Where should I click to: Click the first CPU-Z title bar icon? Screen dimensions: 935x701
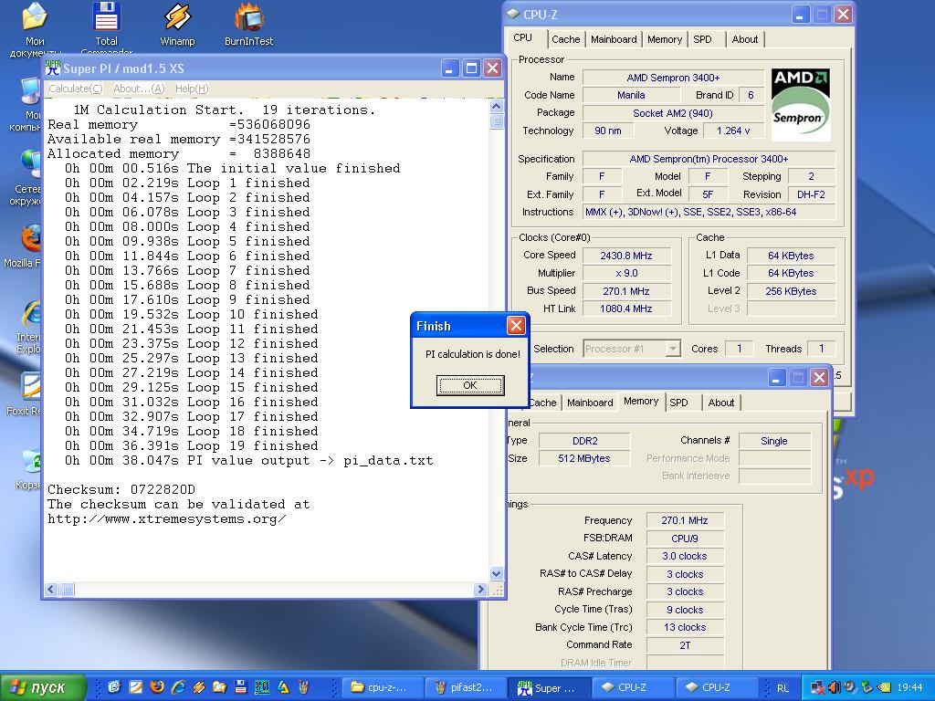pos(513,15)
